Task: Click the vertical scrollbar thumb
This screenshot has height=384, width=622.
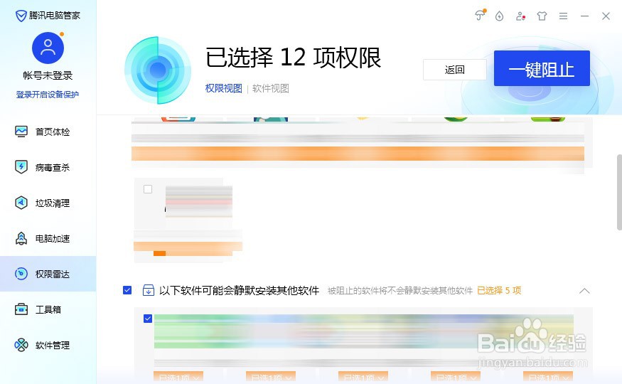Action: pyautogui.click(x=619, y=192)
